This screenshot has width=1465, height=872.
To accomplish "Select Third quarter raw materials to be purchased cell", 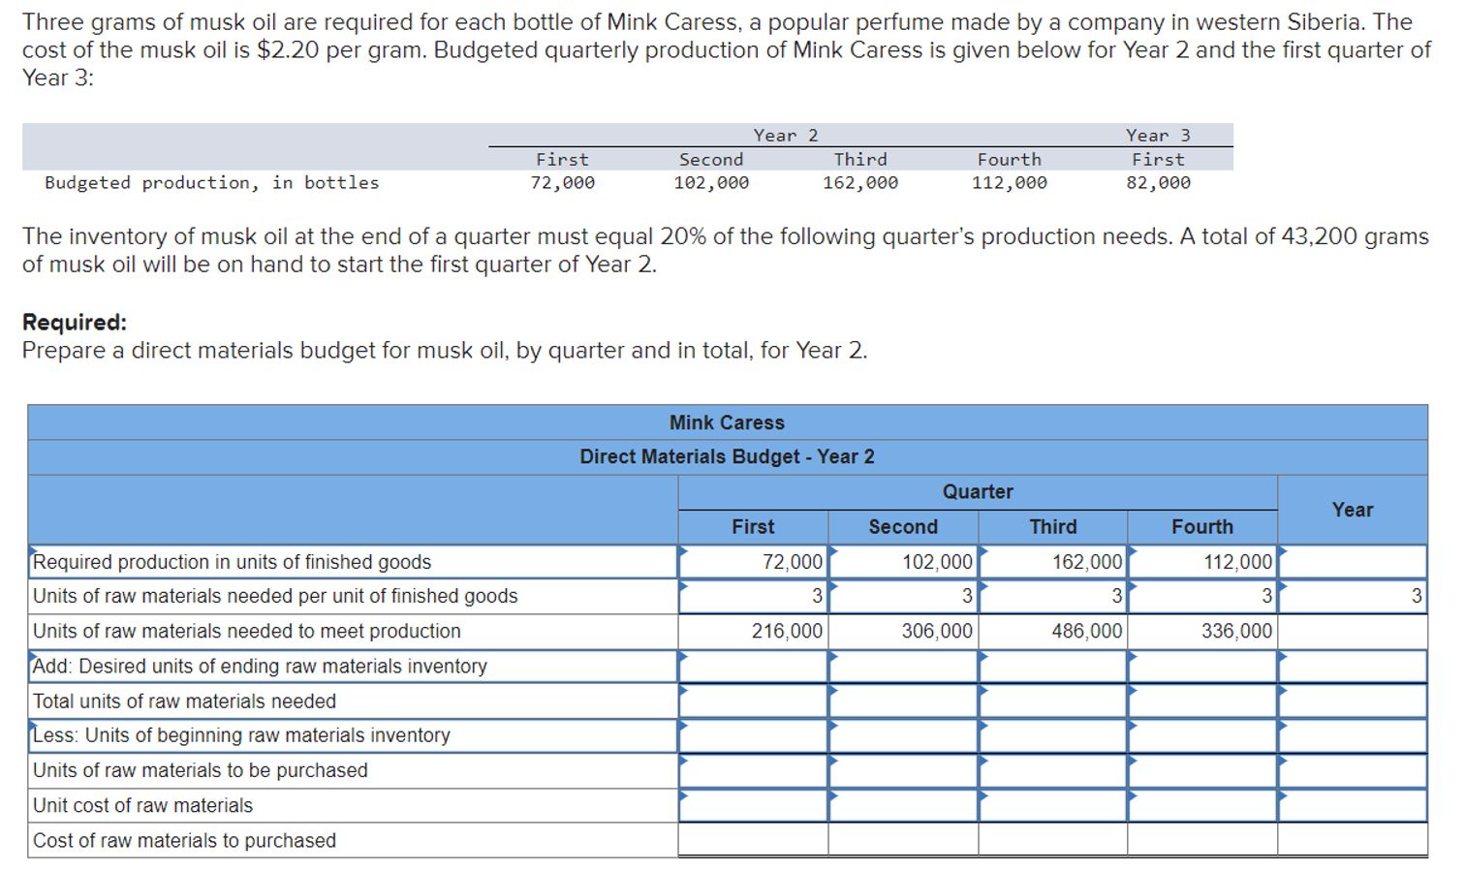I will click(1053, 771).
